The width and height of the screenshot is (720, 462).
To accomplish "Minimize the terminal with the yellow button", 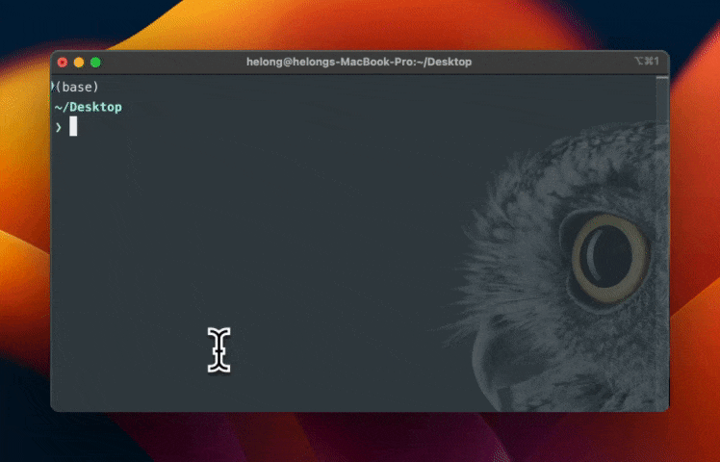I will (x=79, y=62).
